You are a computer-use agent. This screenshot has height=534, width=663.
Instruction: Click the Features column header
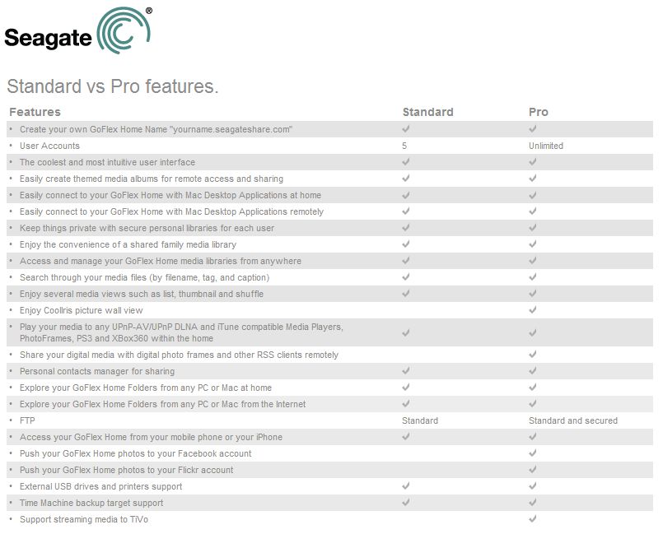click(35, 112)
